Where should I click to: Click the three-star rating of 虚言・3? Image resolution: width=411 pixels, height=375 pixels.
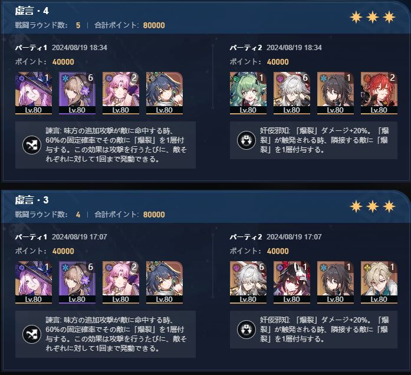pyautogui.click(x=373, y=206)
